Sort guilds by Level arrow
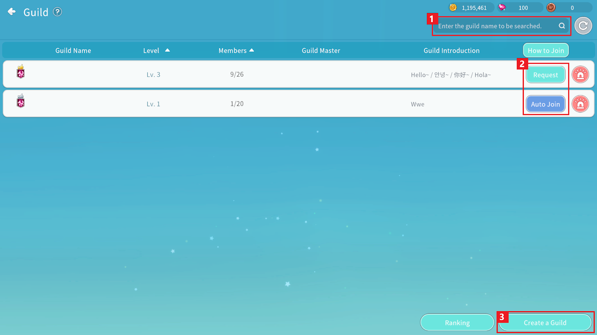Viewport: 597px width, 335px height. 168,50
